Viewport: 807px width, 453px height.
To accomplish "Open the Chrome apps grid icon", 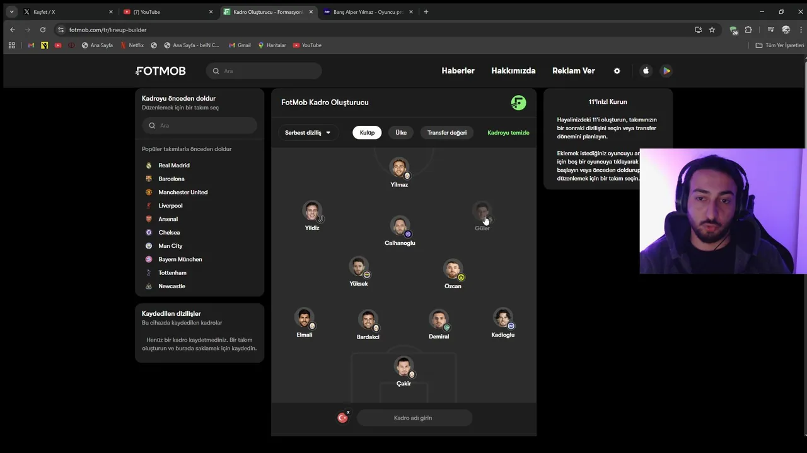I will click(11, 45).
